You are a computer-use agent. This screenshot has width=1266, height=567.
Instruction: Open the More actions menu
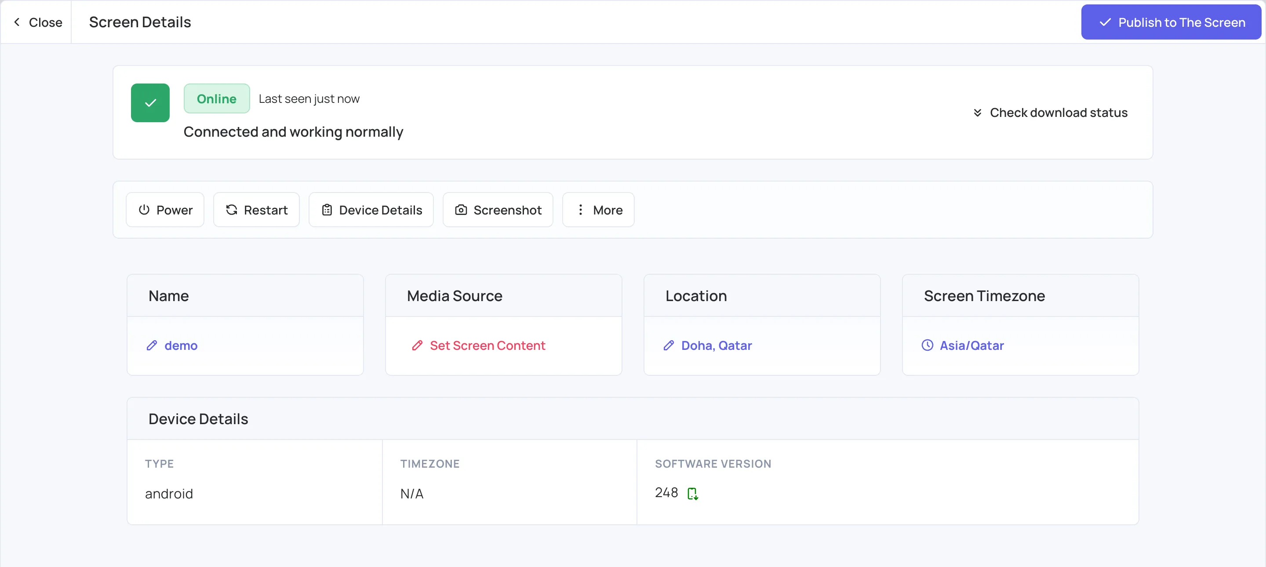598,210
